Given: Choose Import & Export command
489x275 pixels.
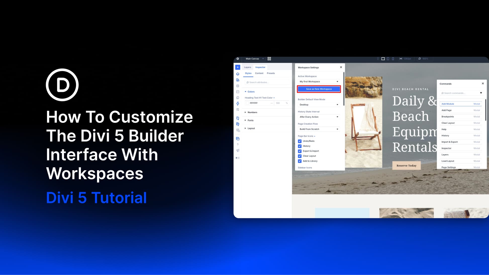Looking at the screenshot, I should click(461, 142).
